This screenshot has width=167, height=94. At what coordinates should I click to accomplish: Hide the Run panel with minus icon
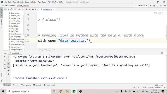click(165, 53)
